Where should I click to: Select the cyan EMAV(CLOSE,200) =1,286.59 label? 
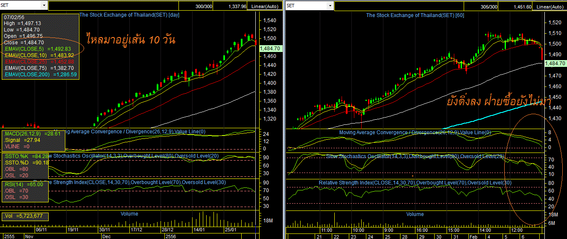tap(41, 74)
